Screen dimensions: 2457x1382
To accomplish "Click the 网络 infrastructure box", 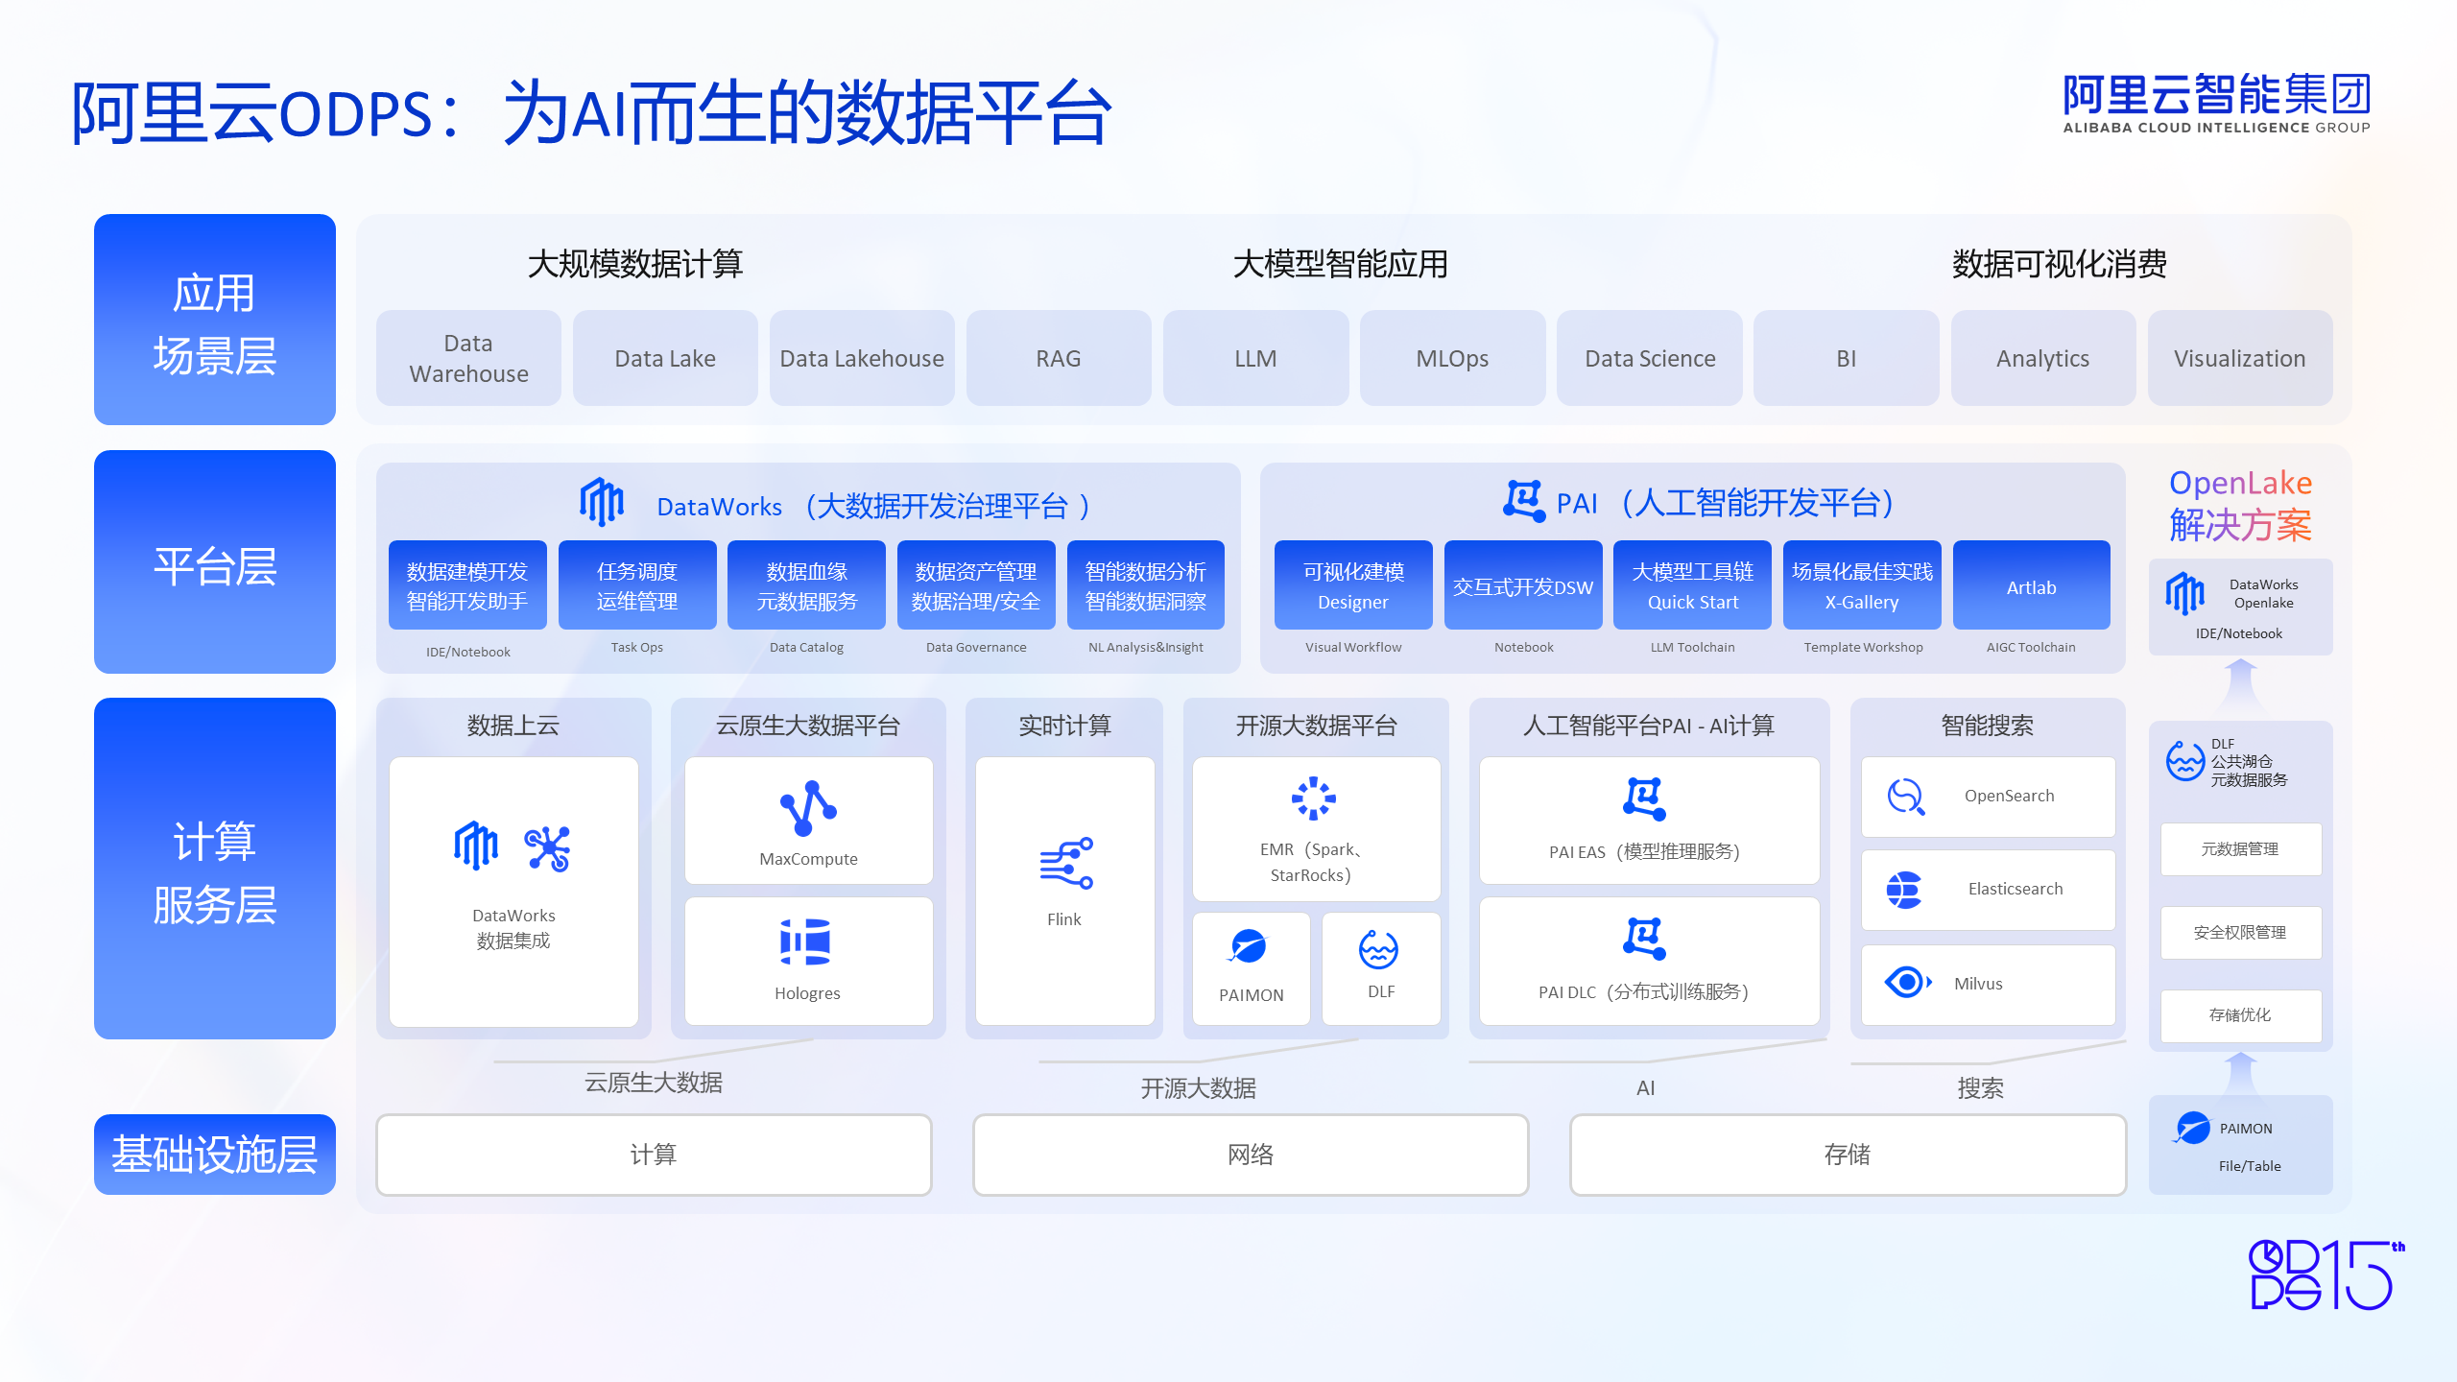I will [x=1251, y=1155].
